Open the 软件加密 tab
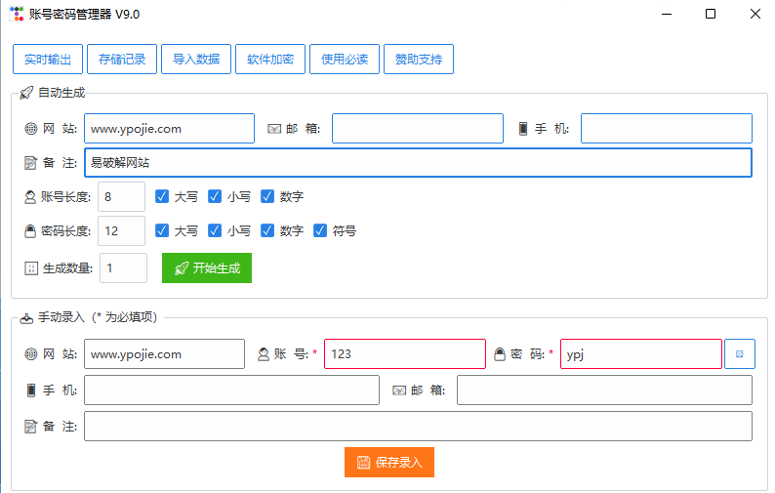Image resolution: width=775 pixels, height=493 pixels. 270,60
